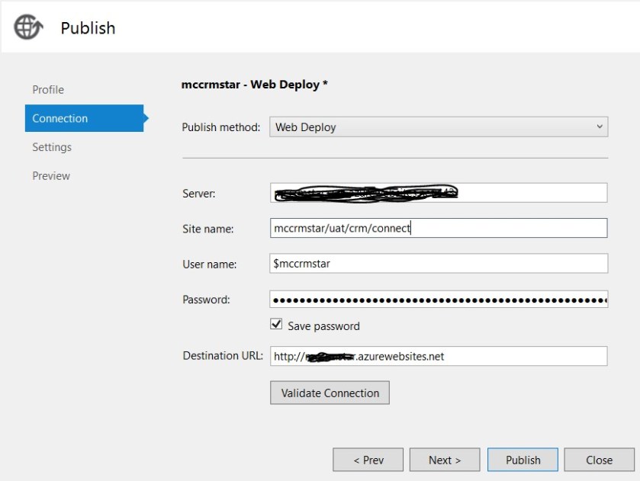This screenshot has width=640, height=481.
Task: Click the 'Save password' label text
Action: point(323,325)
